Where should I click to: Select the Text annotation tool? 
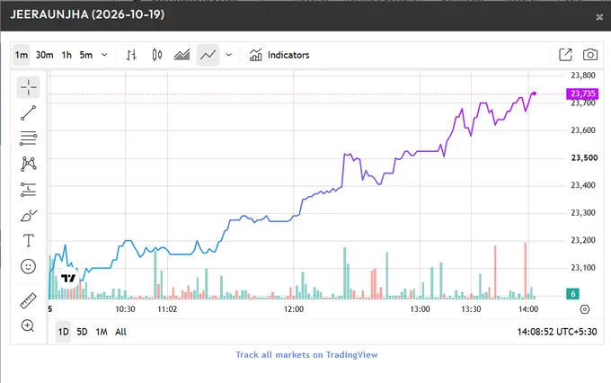point(29,241)
